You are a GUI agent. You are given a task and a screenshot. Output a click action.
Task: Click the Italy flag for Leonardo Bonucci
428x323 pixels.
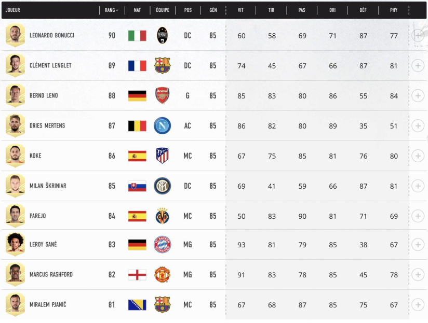[137, 36]
